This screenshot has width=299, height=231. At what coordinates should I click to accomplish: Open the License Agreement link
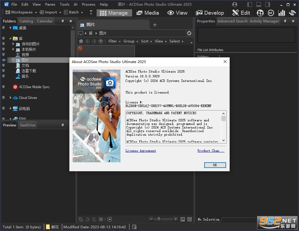141,151
